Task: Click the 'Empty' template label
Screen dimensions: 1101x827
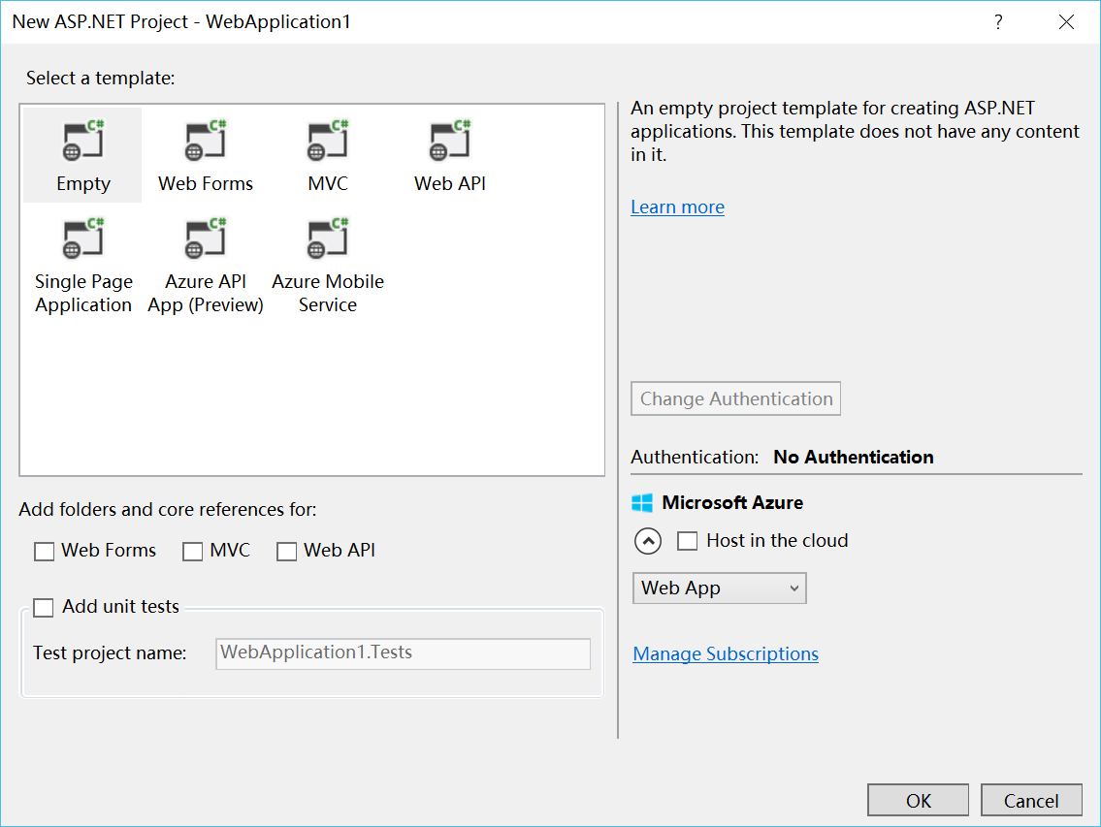Action: click(83, 184)
